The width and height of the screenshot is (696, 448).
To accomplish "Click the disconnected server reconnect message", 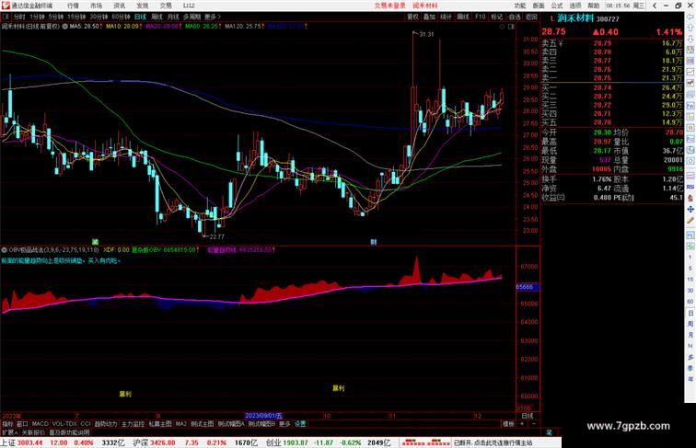I will tap(493, 442).
